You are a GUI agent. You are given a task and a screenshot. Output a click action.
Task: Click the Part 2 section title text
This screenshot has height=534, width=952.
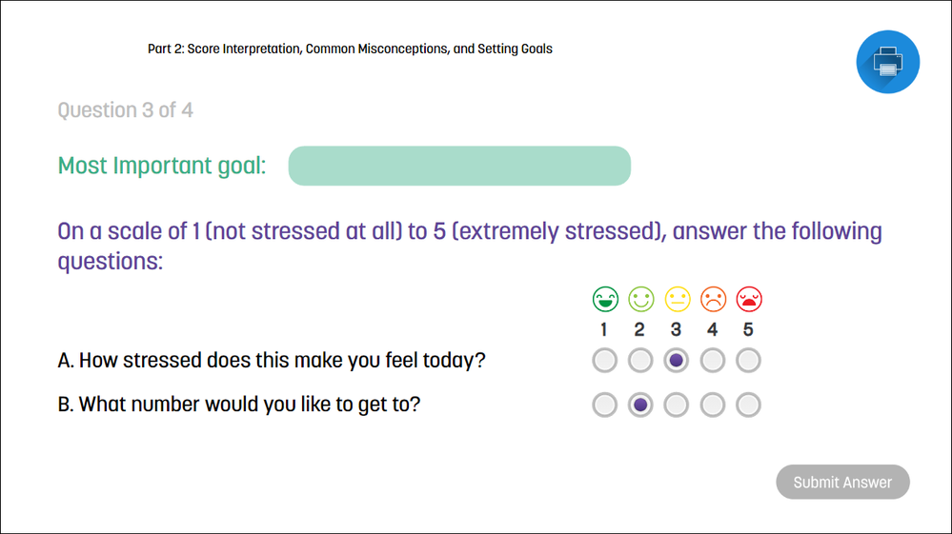(350, 49)
